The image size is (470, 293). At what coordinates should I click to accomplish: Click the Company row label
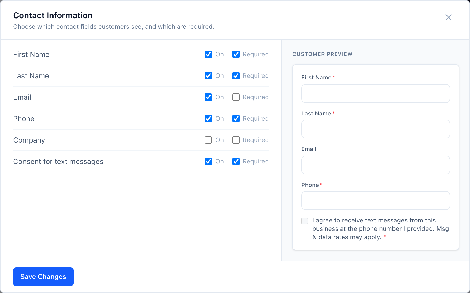tap(29, 140)
